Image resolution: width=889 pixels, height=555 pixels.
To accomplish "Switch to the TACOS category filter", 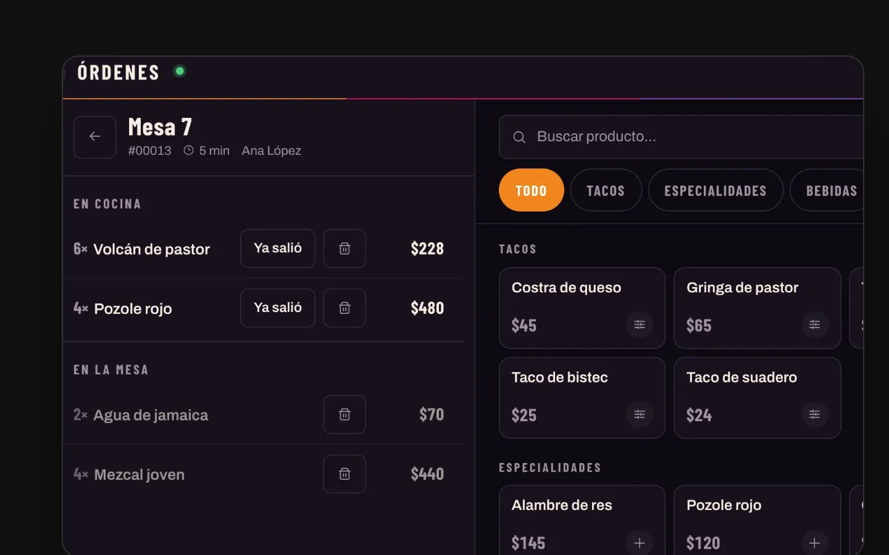I will (x=606, y=191).
